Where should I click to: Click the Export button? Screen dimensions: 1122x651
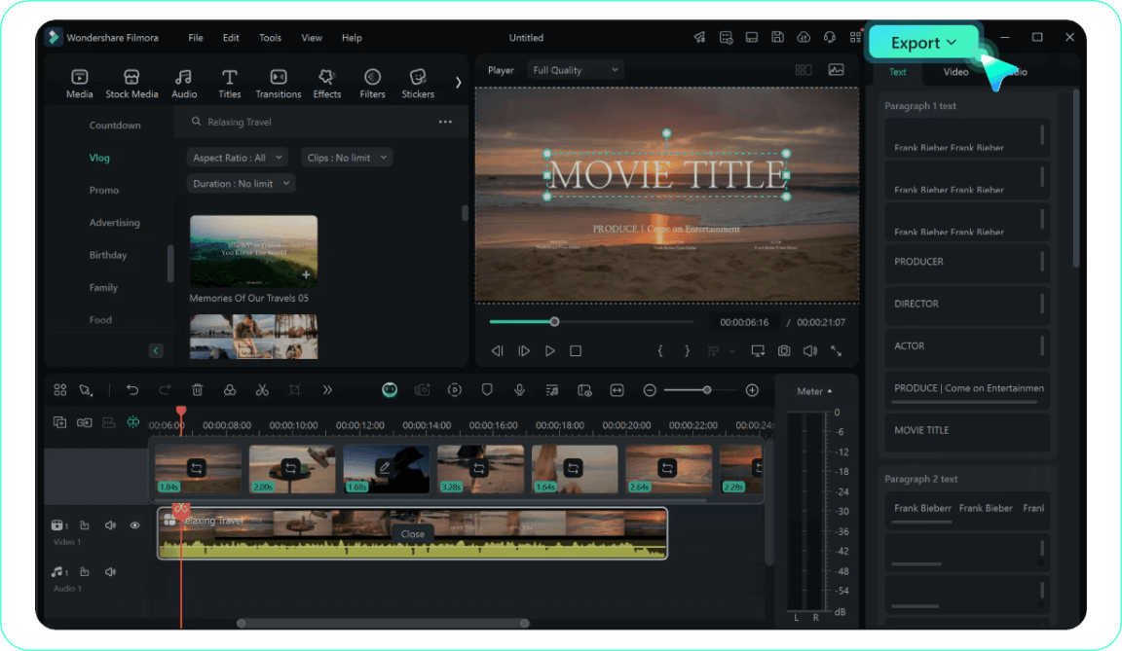pos(923,42)
